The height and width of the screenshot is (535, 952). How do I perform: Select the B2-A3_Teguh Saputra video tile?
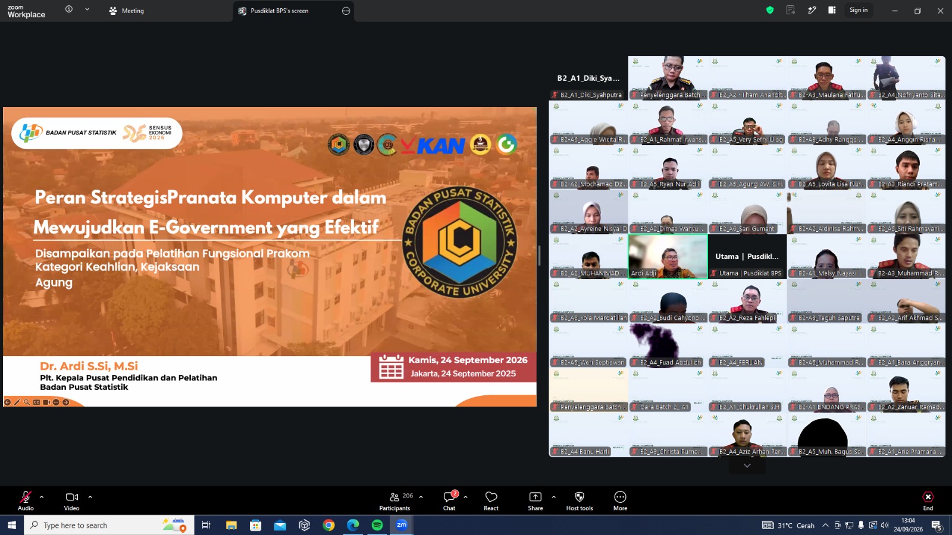(826, 301)
